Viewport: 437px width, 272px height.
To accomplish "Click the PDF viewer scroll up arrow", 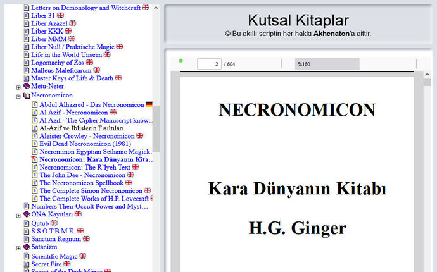I will pos(427,75).
